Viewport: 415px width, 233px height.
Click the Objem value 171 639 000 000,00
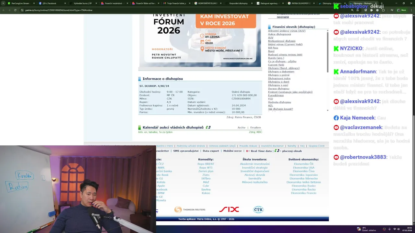coord(244,95)
